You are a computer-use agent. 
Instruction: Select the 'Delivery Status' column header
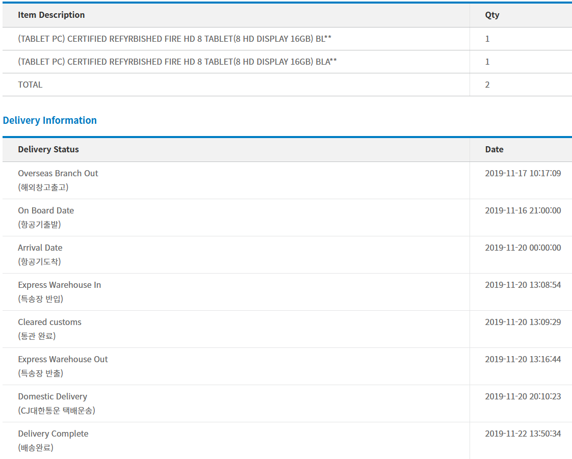coord(48,149)
